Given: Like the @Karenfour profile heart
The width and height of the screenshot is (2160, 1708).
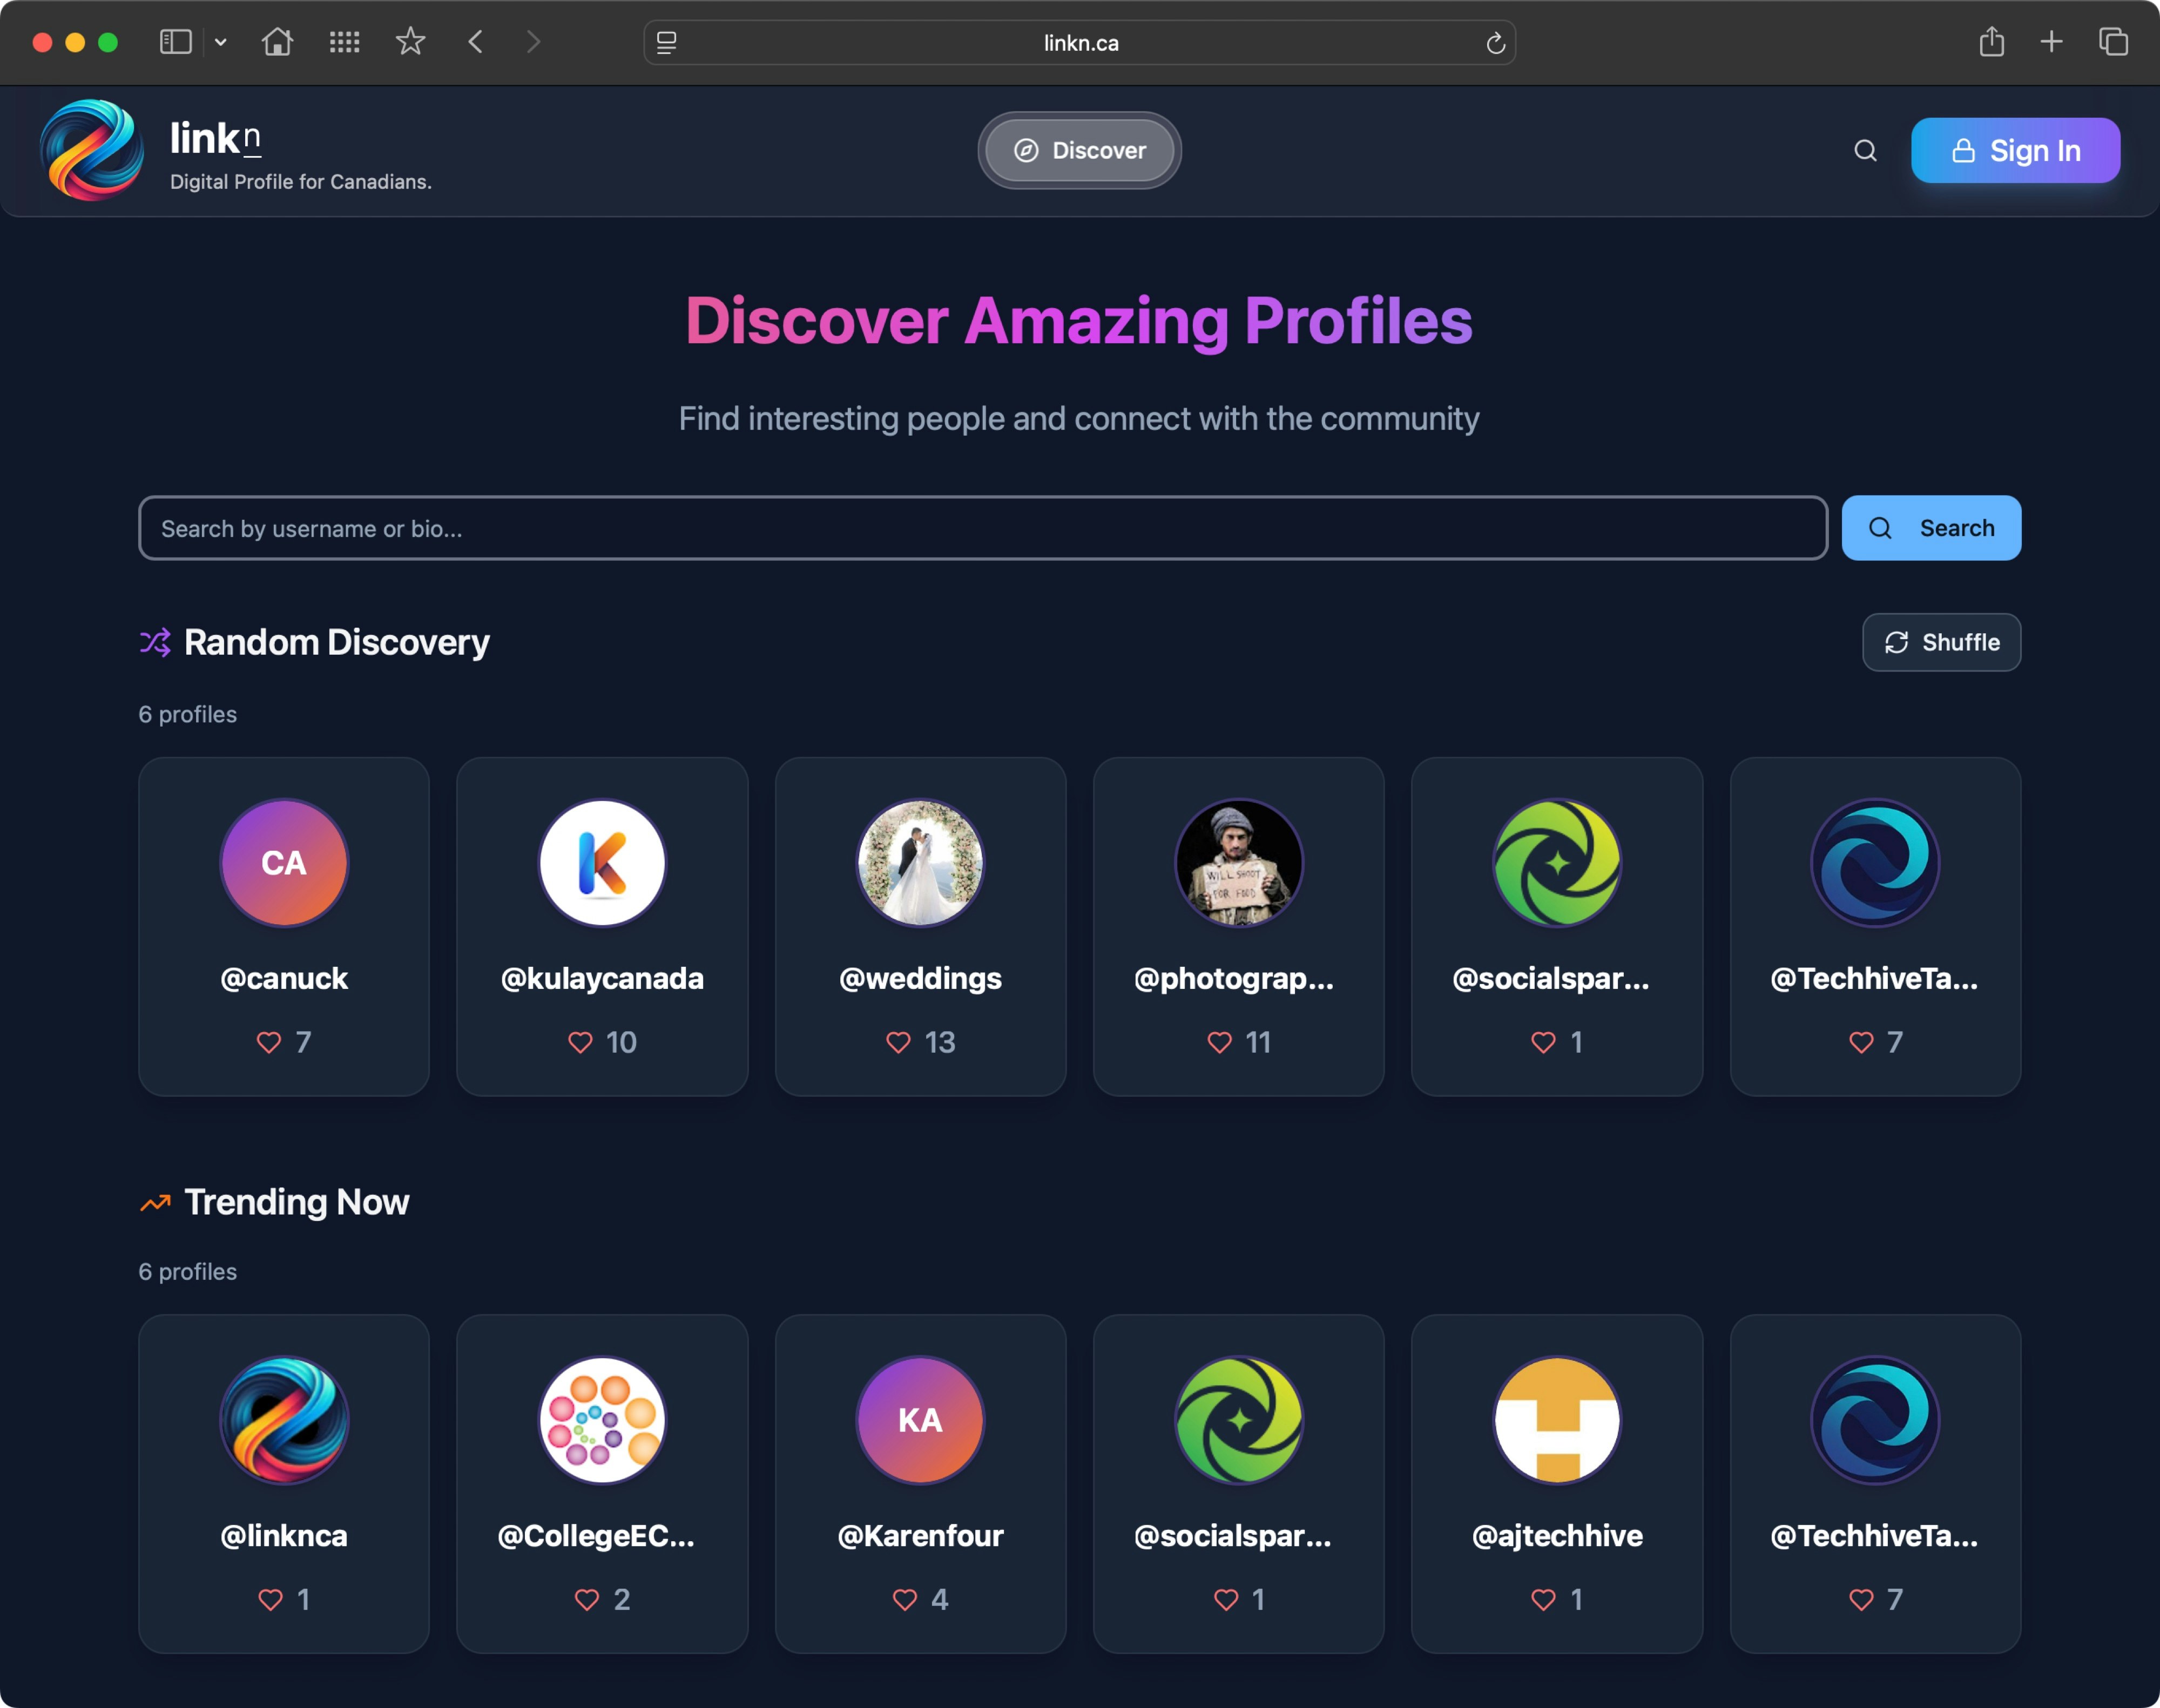Looking at the screenshot, I should pos(905,1599).
